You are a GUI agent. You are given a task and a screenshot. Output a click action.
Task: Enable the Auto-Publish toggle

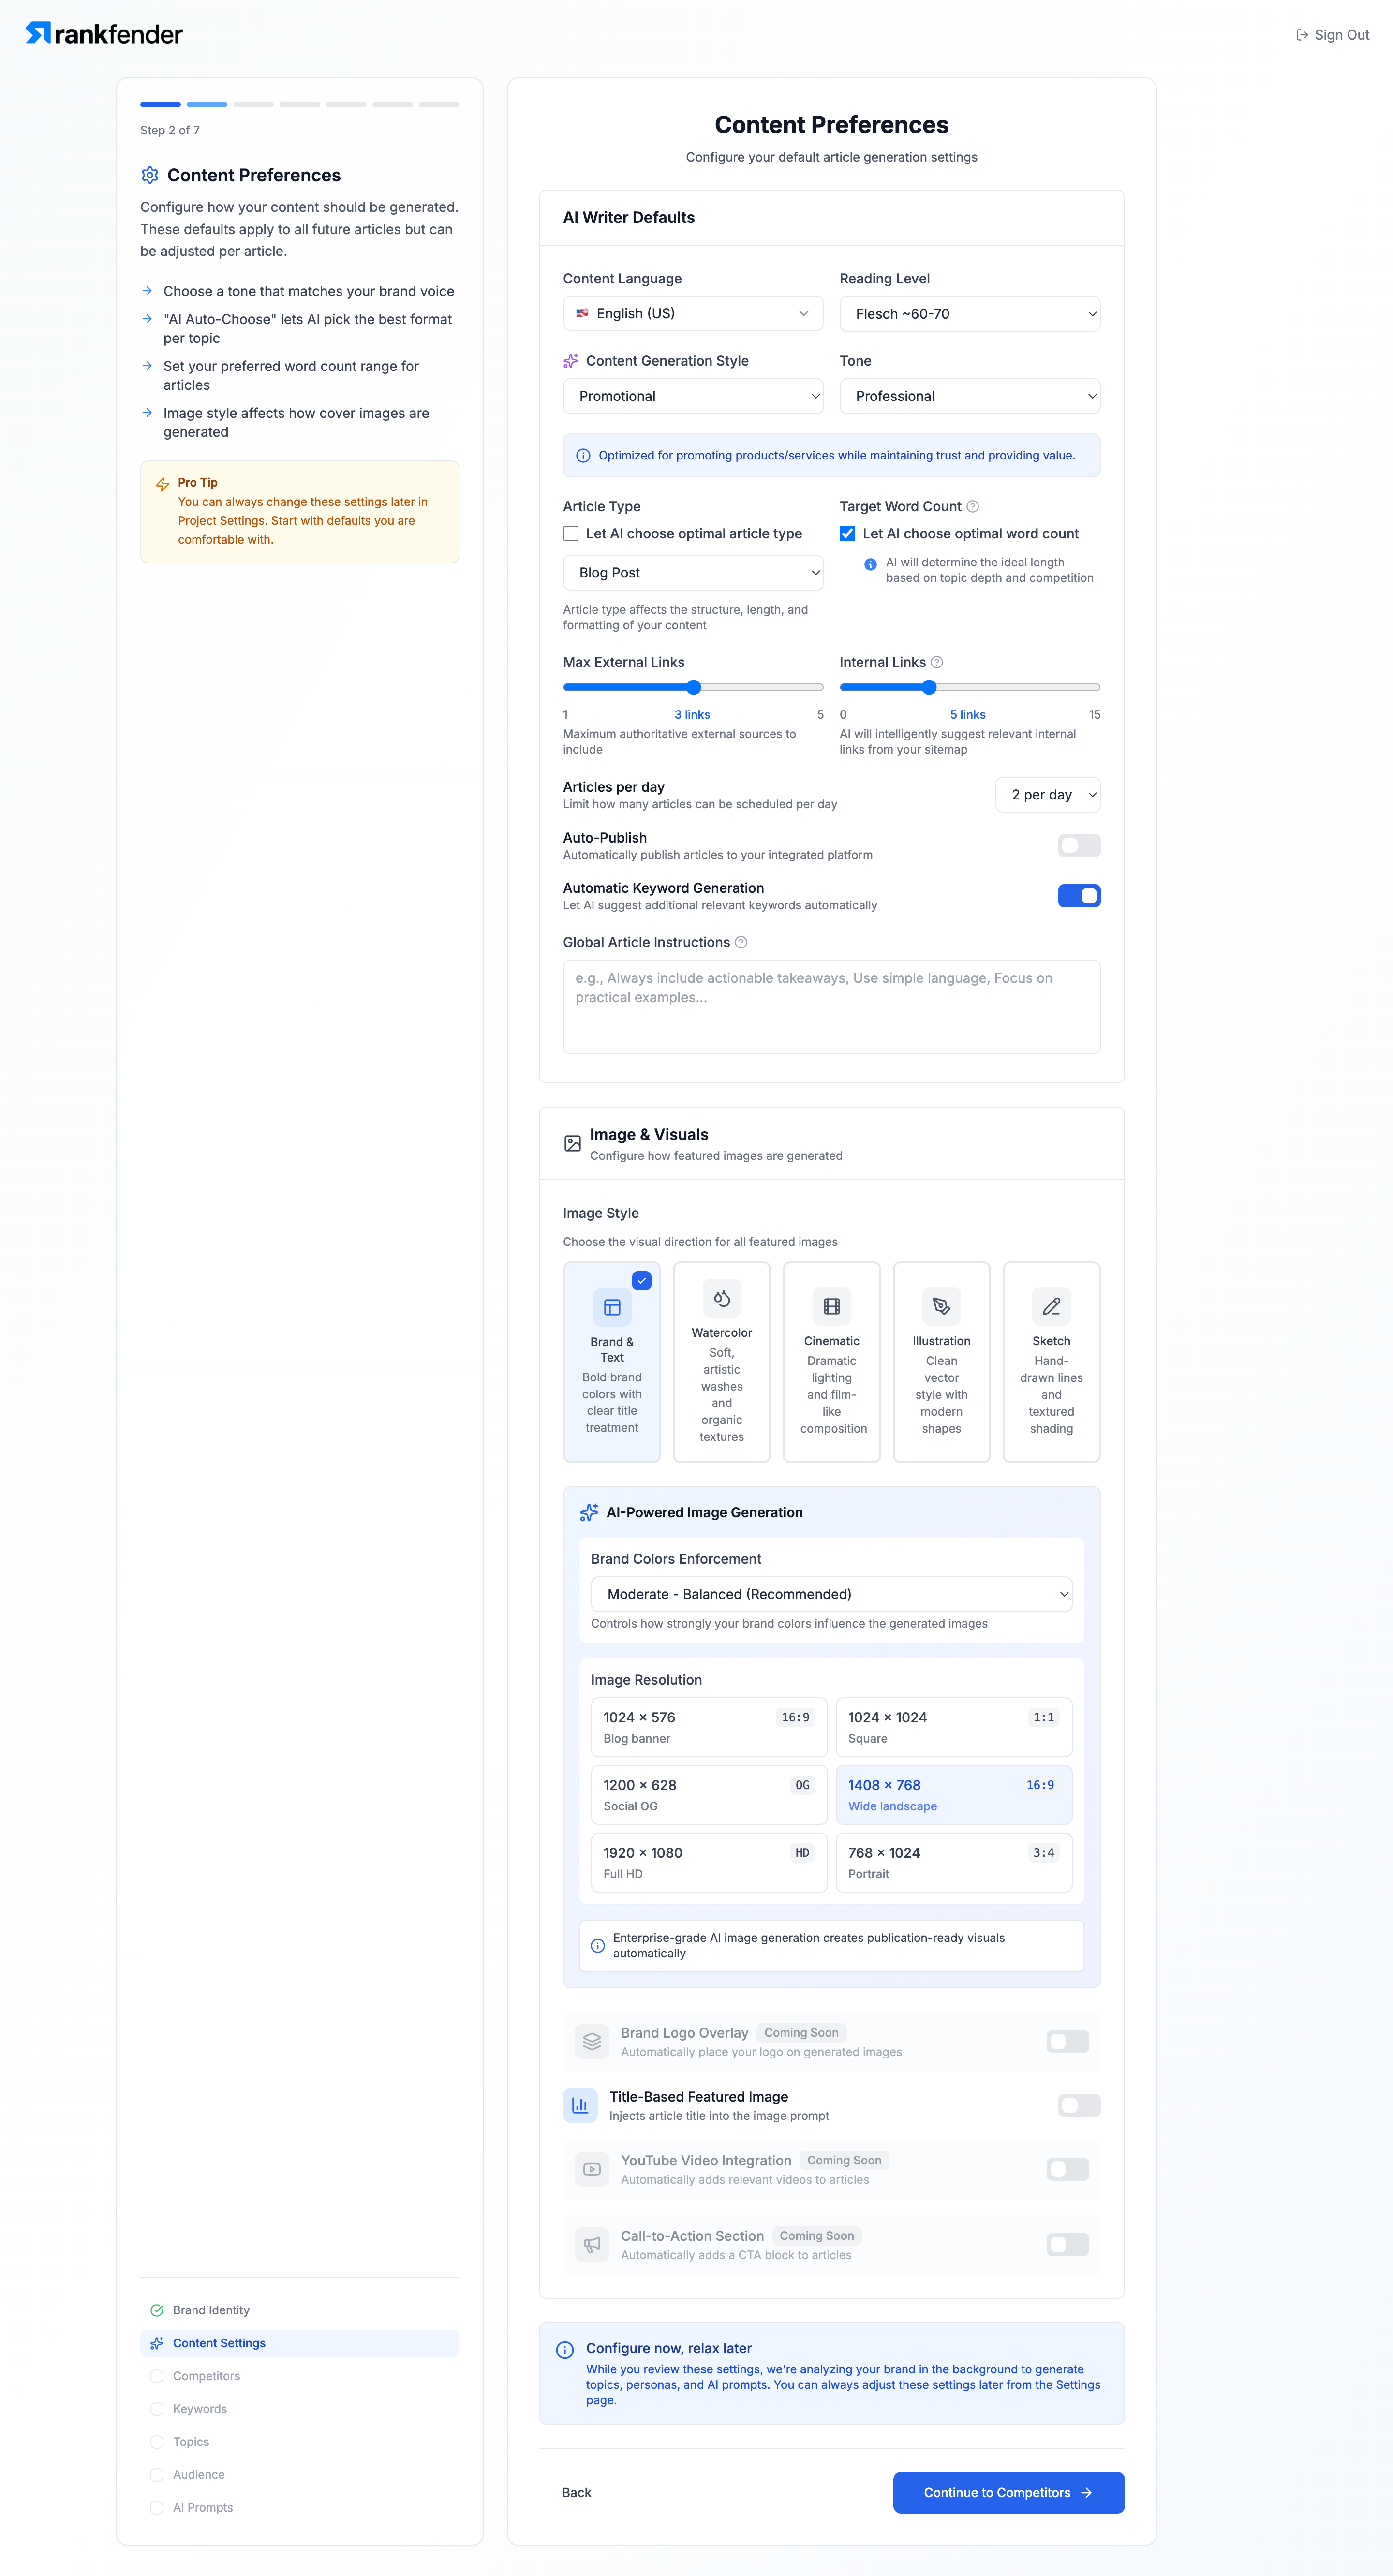(x=1079, y=846)
